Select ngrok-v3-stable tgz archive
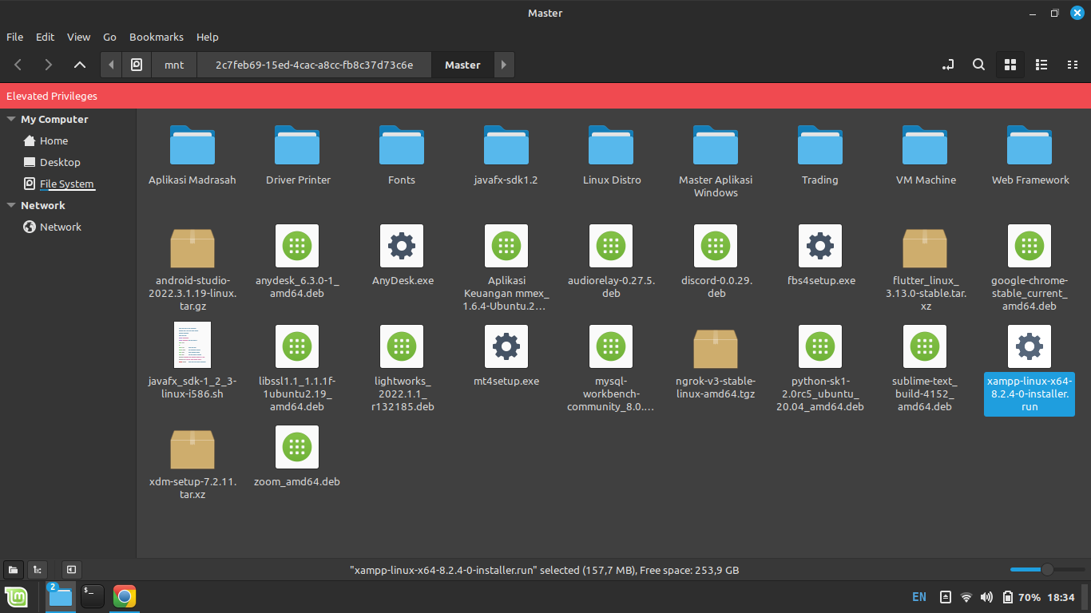Image resolution: width=1091 pixels, height=613 pixels. (716, 362)
